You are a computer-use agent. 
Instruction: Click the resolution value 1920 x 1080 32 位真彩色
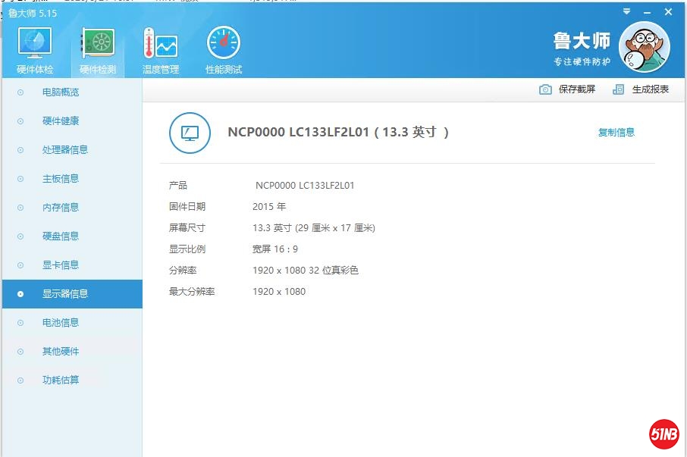point(306,271)
